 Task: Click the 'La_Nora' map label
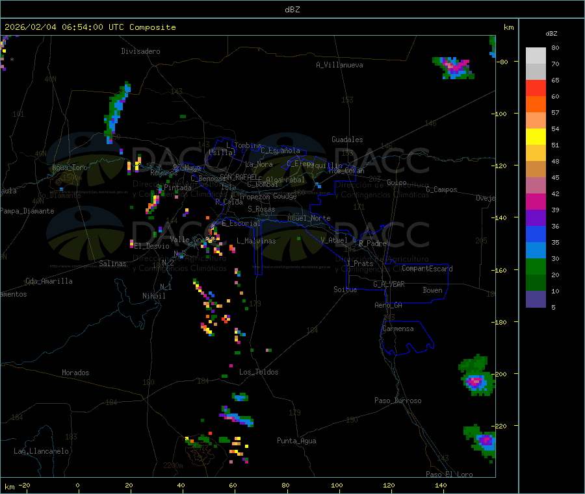click(x=259, y=164)
